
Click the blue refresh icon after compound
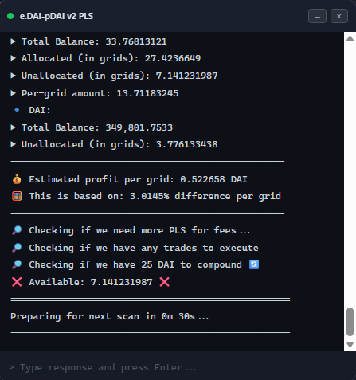point(254,264)
